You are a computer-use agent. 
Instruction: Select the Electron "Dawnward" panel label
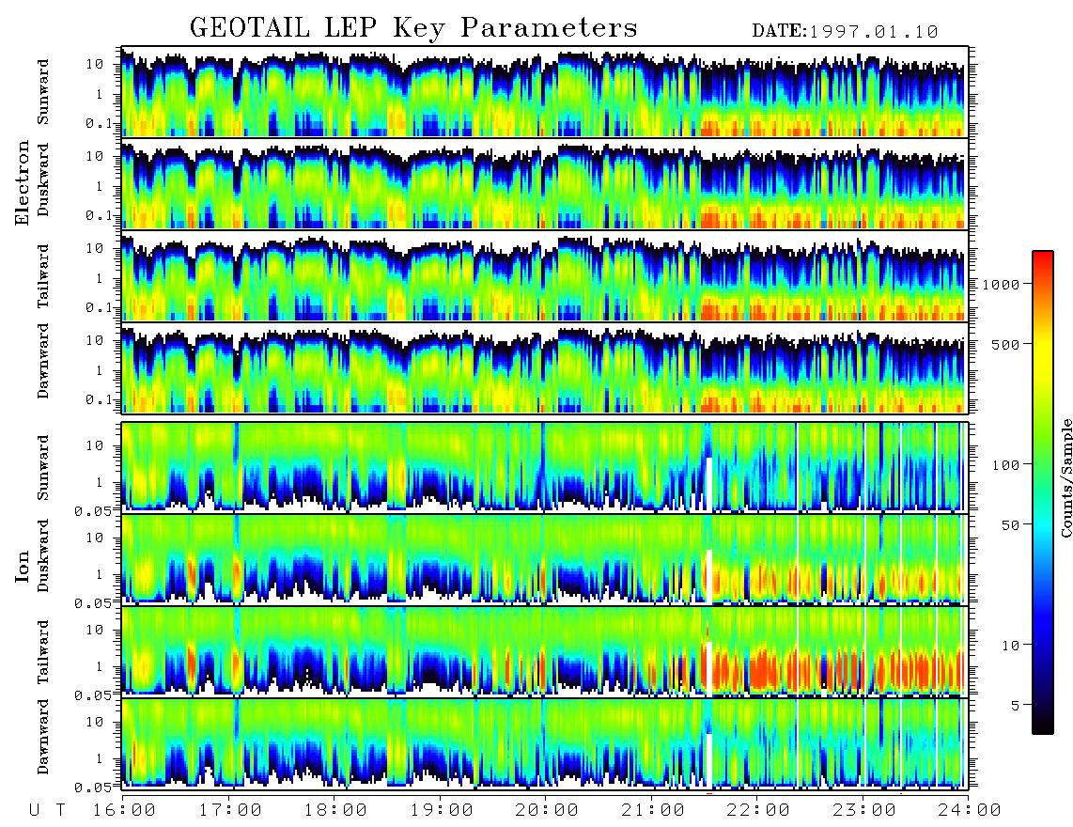[44, 361]
